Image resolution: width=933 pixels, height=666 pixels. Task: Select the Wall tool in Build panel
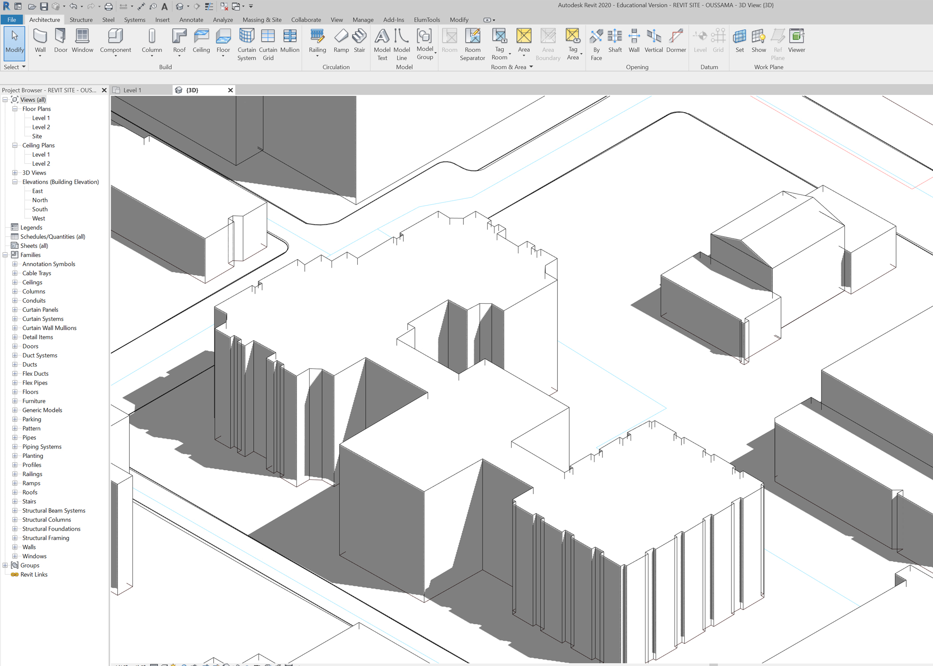pos(40,42)
